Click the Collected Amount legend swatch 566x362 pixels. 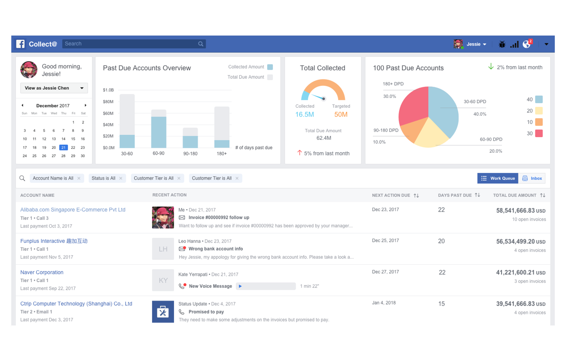270,67
